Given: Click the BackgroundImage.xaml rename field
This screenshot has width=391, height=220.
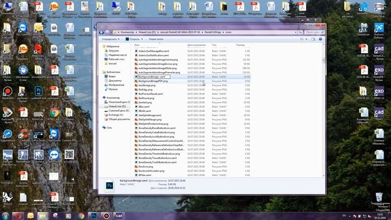Looking at the screenshot, I should point(154,77).
